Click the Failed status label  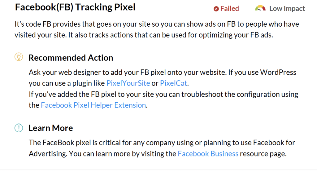229,8
